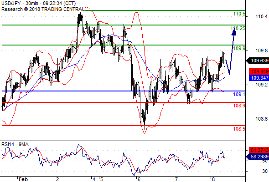The height and width of the screenshot is (182, 269).
Task: Click the red 108.9 support label
Action: 239,106
